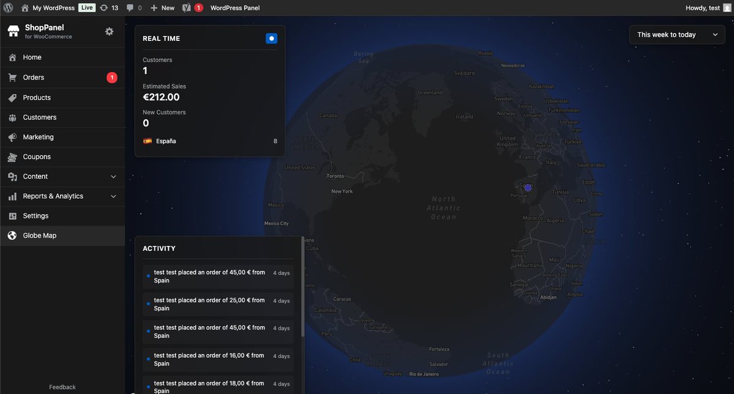The image size is (734, 394).
Task: Expand Reports & Analytics
Action: [61, 196]
